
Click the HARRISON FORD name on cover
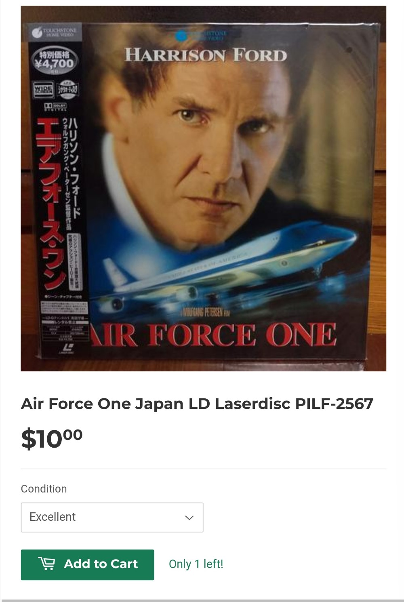(206, 55)
